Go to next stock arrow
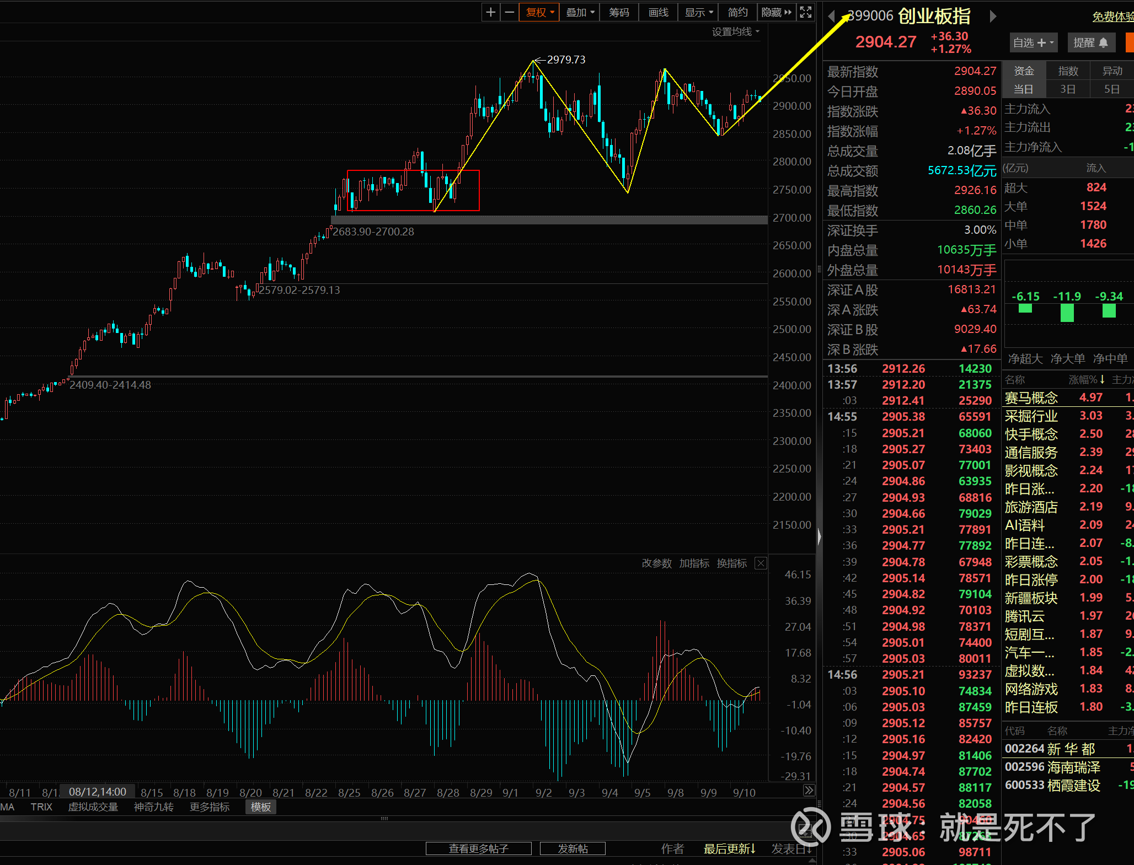This screenshot has height=865, width=1134. pyautogui.click(x=993, y=17)
